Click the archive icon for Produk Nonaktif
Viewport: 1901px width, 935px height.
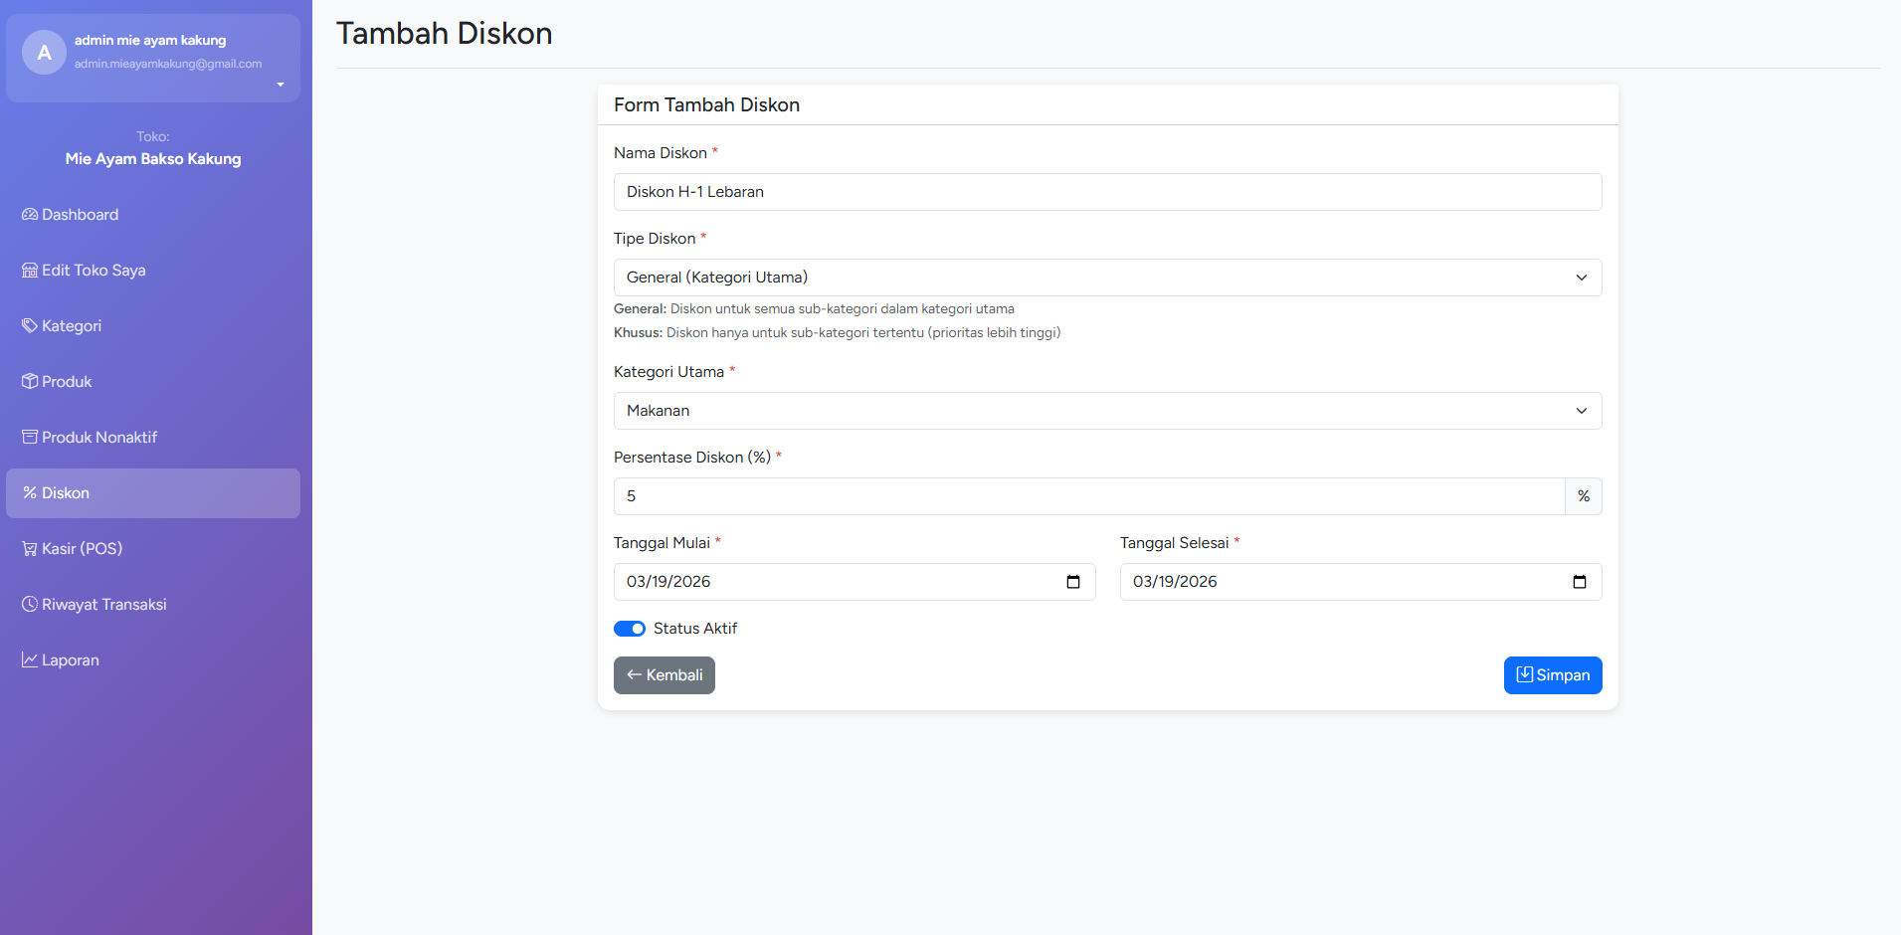pos(30,438)
